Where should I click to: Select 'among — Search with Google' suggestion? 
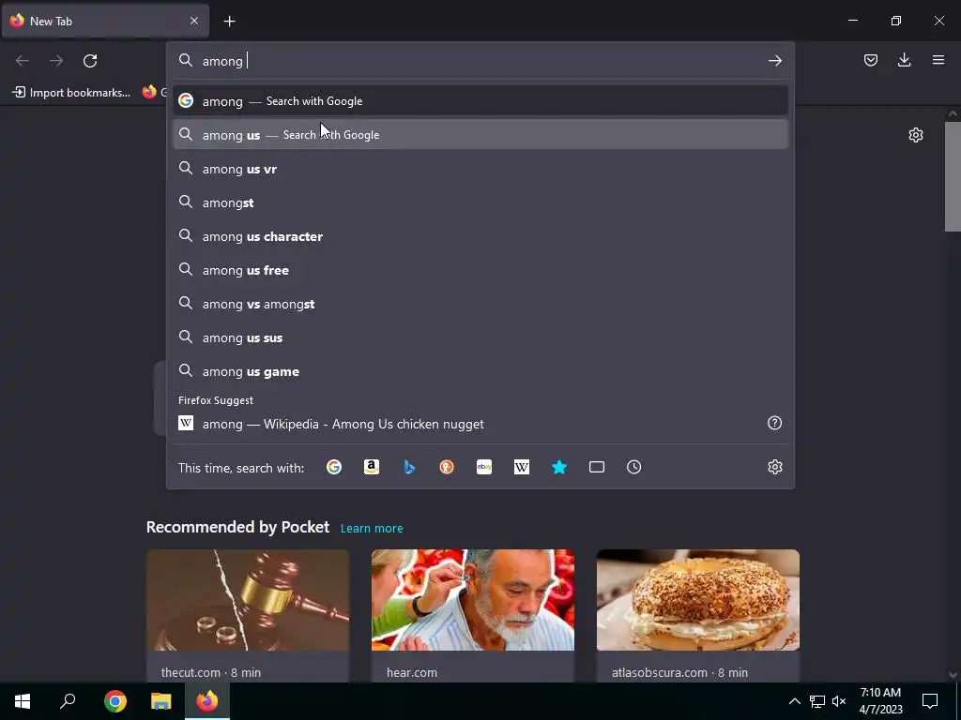[480, 101]
